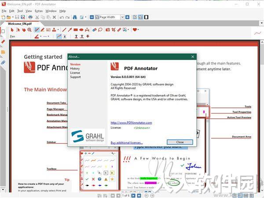Open the Window menu

pyautogui.click(x=51, y=11)
